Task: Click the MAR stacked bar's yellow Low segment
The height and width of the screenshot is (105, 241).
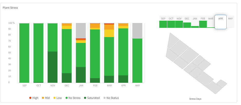Action: pyautogui.click(x=109, y=33)
